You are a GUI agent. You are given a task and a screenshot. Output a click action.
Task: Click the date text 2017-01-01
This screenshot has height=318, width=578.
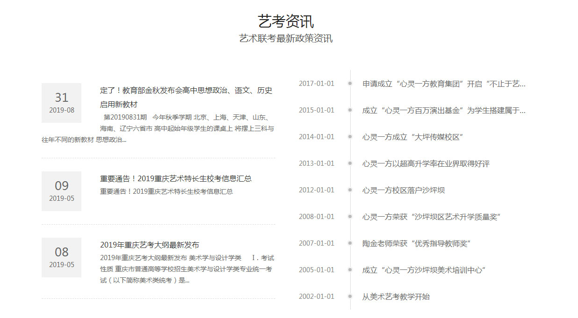pos(317,84)
